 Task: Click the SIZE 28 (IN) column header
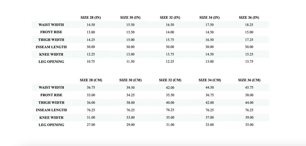pyautogui.click(x=91, y=18)
